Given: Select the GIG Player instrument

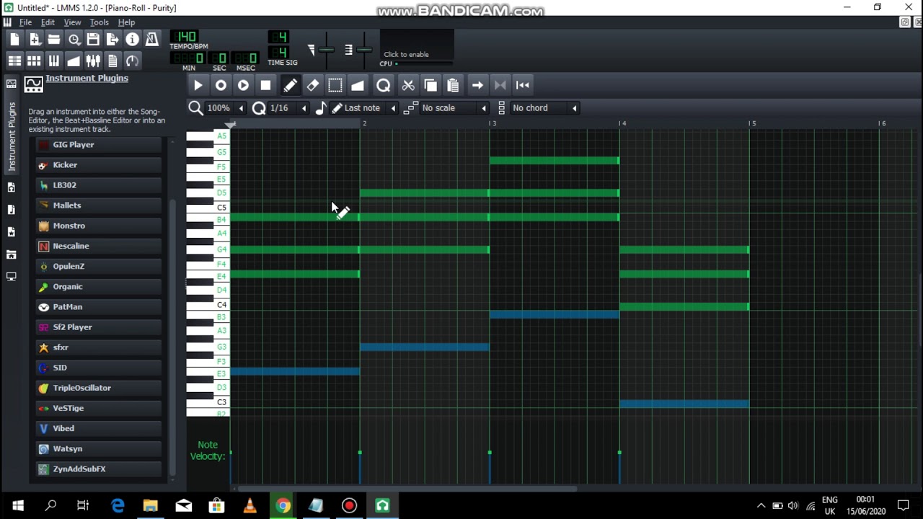Looking at the screenshot, I should [98, 145].
